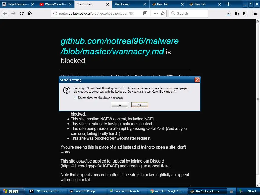
Task: Click the magnifier icon in search box
Action: (173, 13)
